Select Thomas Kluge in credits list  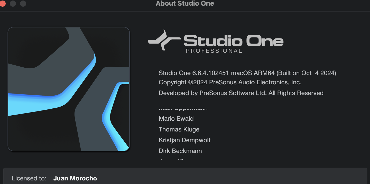tap(179, 129)
